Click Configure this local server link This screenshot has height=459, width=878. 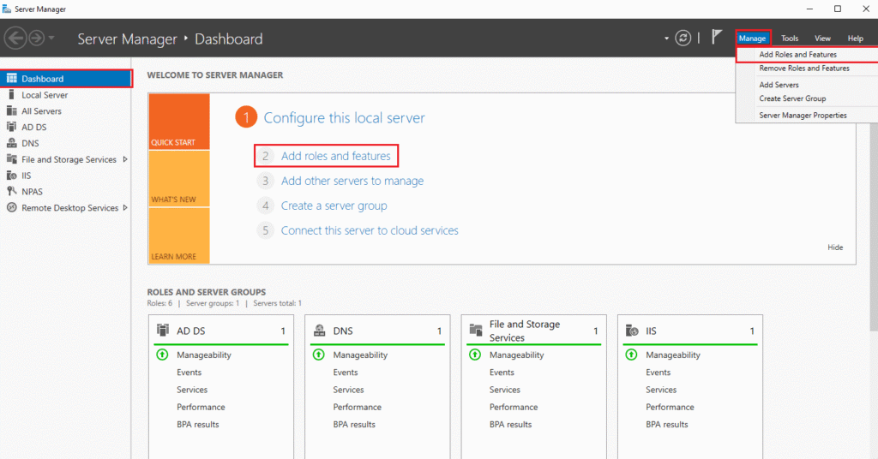[344, 118]
